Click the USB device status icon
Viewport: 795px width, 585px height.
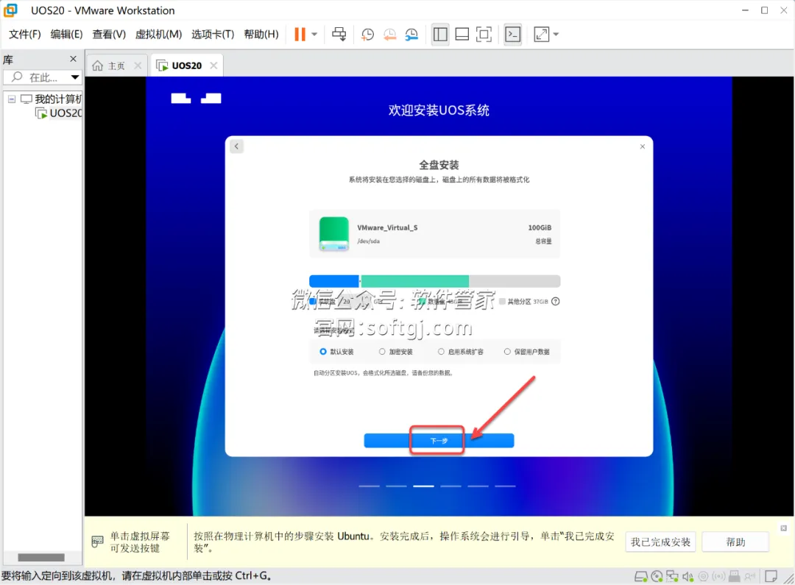click(x=734, y=576)
